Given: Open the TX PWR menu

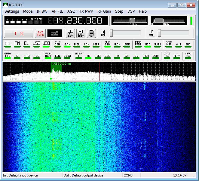Looking at the screenshot, I should pyautogui.click(x=86, y=11).
